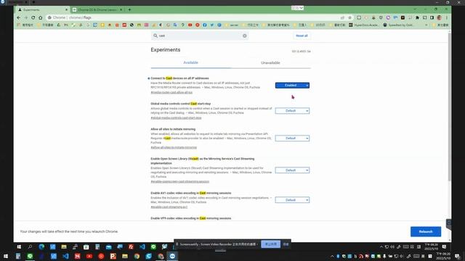The width and height of the screenshot is (465, 261).
Task: Open the #global-media-controls-cast-start-stop link
Action: tap(176, 117)
